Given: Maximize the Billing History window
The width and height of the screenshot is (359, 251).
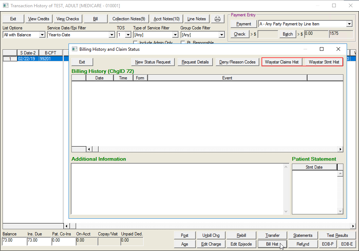Looking at the screenshot, I should (x=322, y=49).
